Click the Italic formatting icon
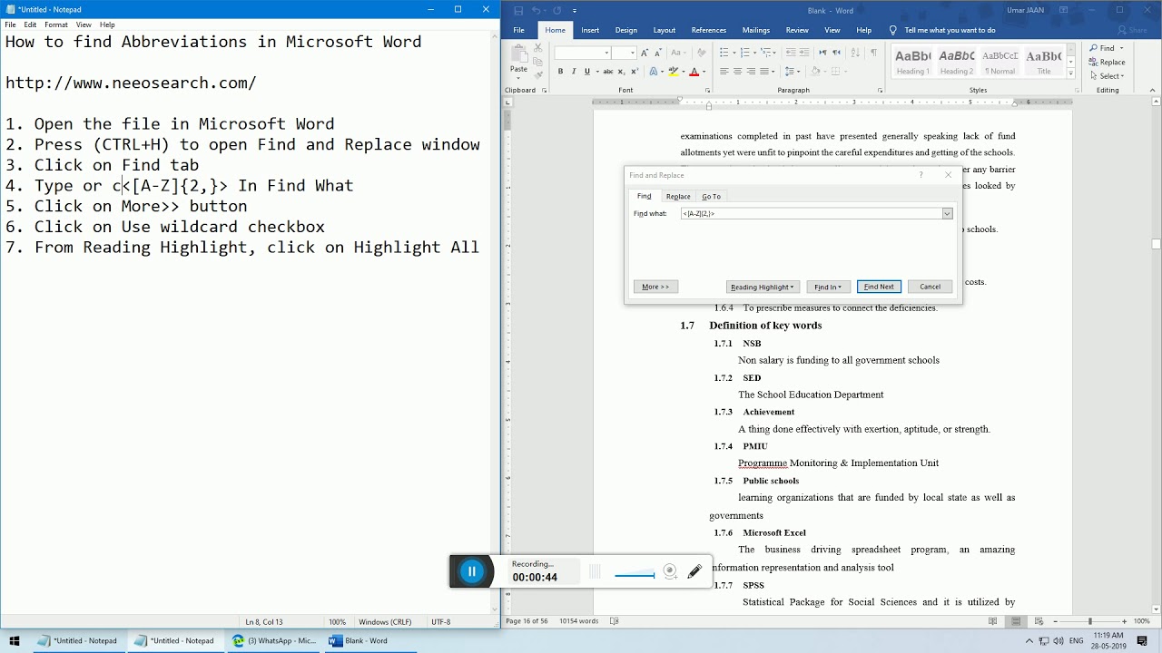Image resolution: width=1162 pixels, height=653 pixels. pyautogui.click(x=574, y=71)
